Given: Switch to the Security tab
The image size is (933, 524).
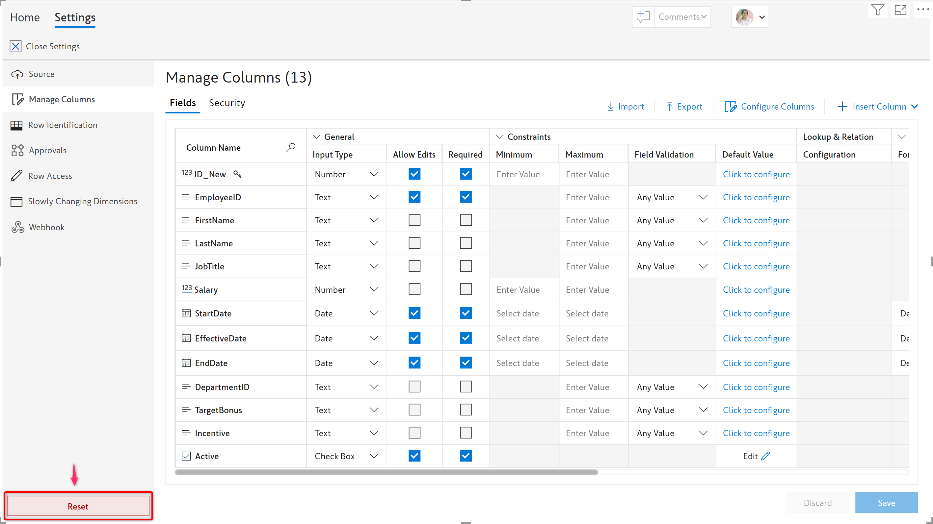Looking at the screenshot, I should tap(227, 103).
